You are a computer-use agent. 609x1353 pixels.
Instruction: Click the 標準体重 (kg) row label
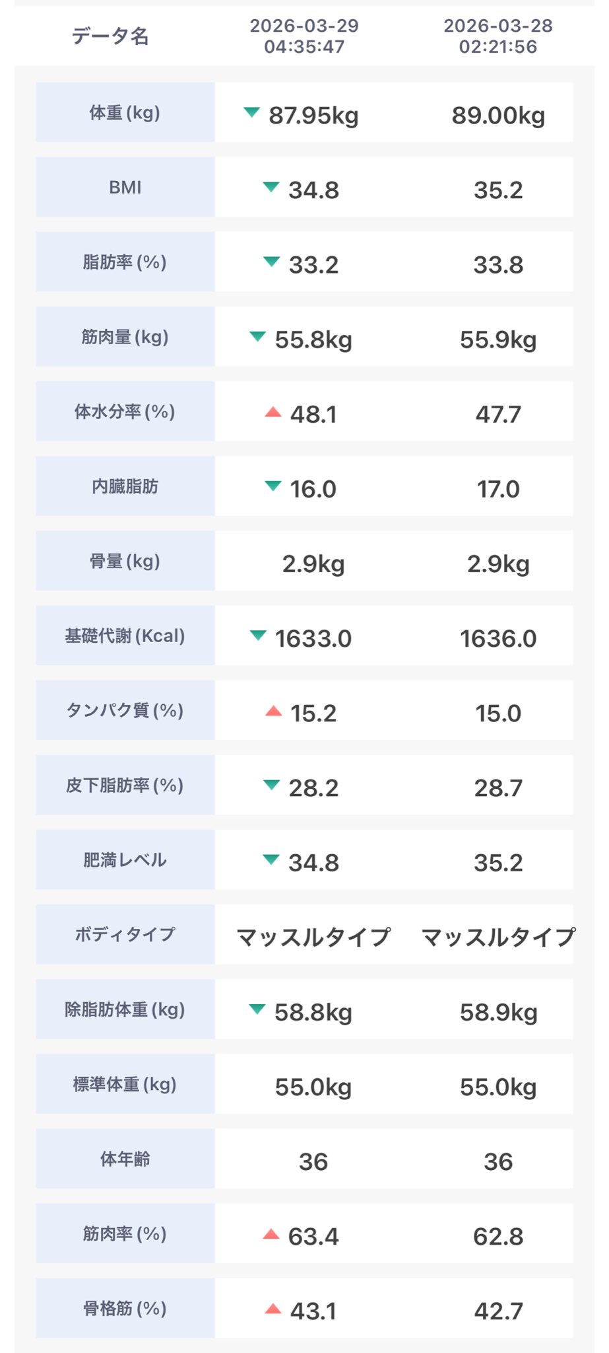coord(125,1085)
